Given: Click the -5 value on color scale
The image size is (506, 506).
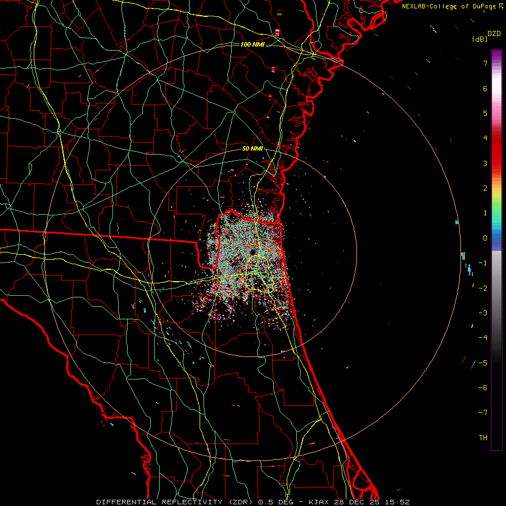Looking at the screenshot, I should [x=483, y=363].
